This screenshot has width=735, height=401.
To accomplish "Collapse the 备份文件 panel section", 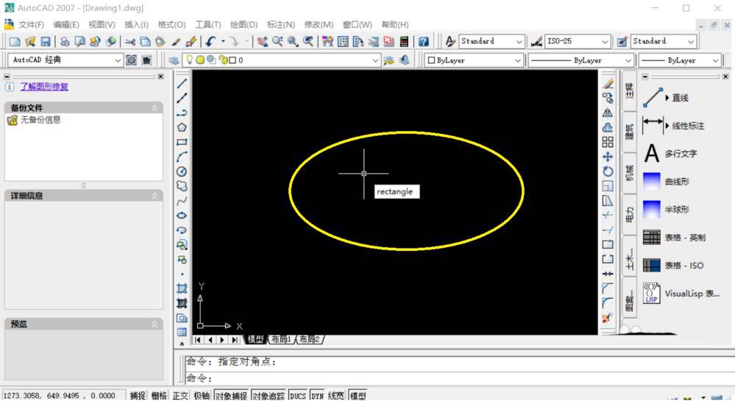I will [155, 108].
